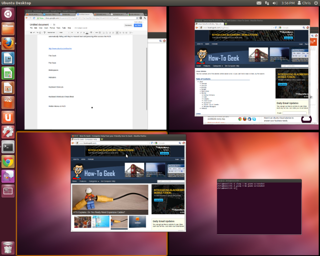This screenshot has width=320, height=256.
Task: Click the blue Share button in Google Docs
Action: coord(138,25)
